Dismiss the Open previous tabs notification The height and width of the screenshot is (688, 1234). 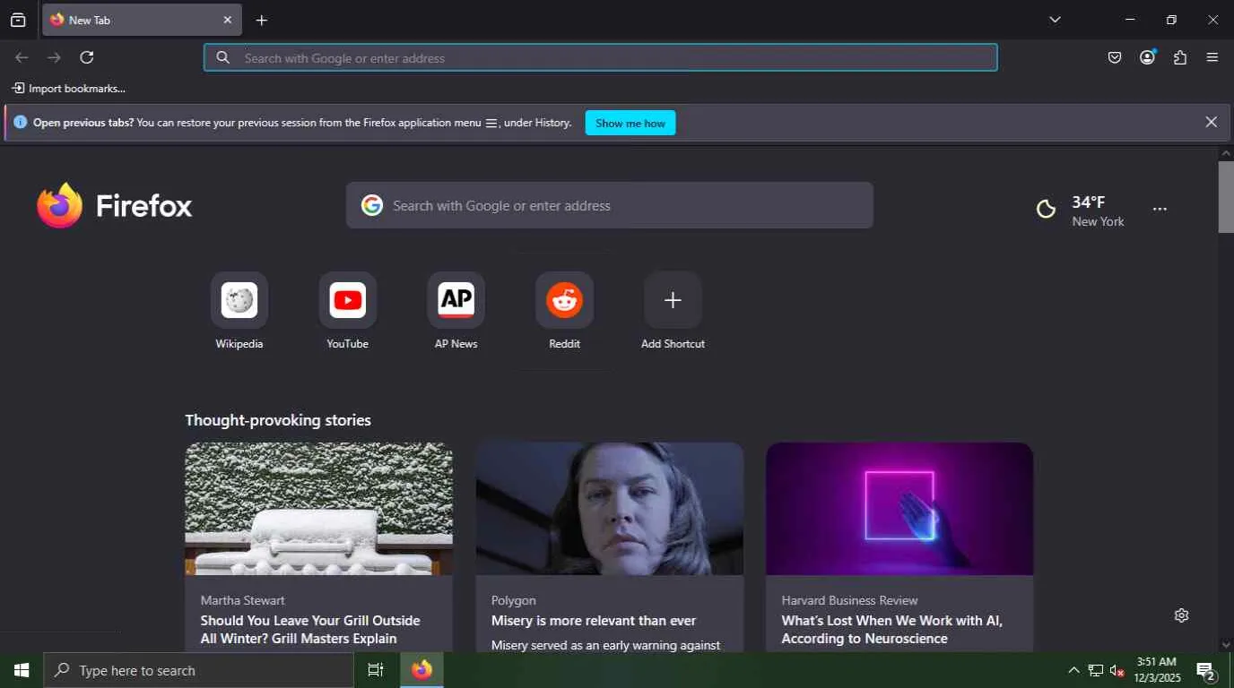click(x=1211, y=122)
